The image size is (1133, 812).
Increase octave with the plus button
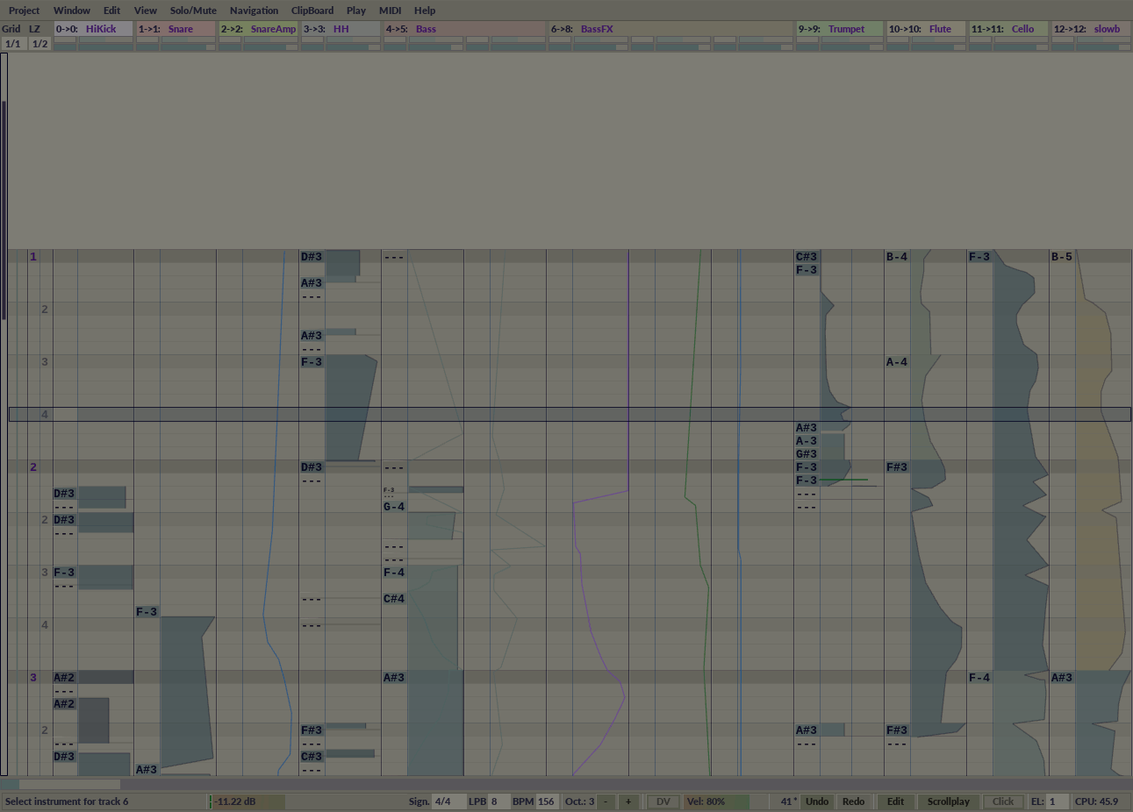tap(628, 801)
